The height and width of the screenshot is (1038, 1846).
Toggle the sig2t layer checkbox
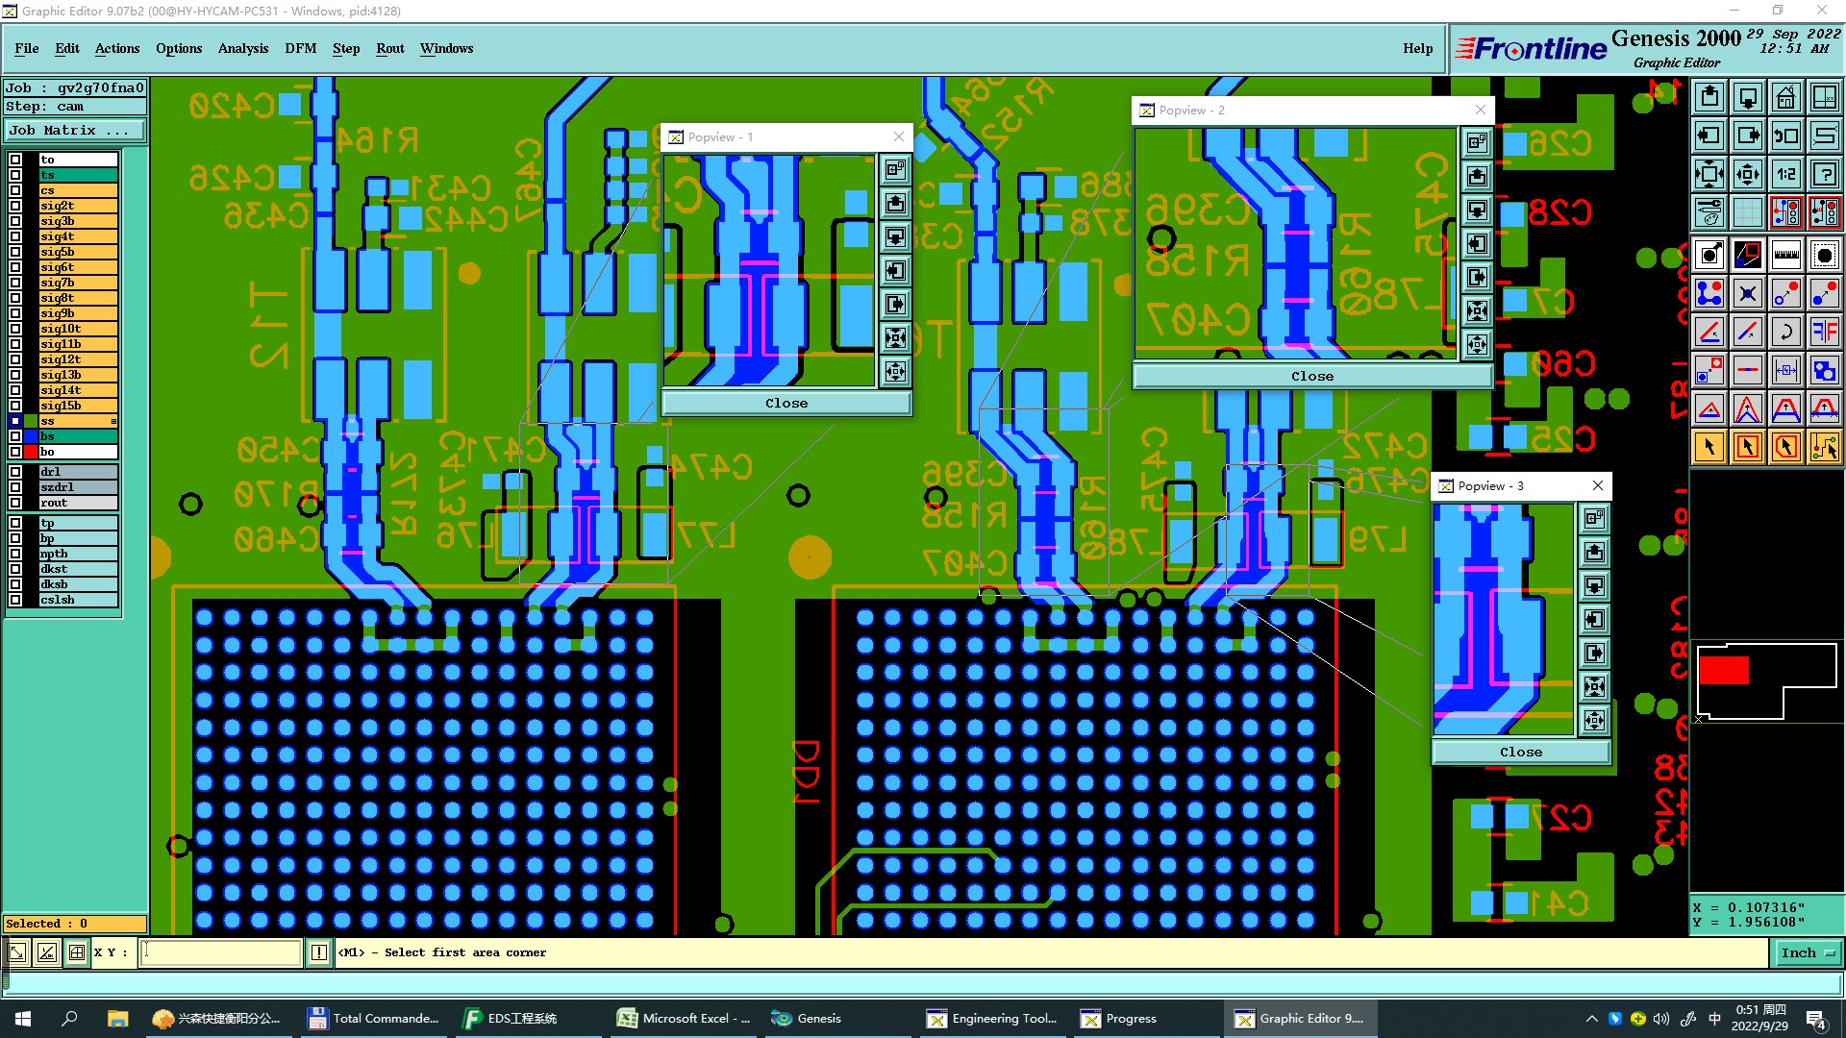tap(15, 206)
